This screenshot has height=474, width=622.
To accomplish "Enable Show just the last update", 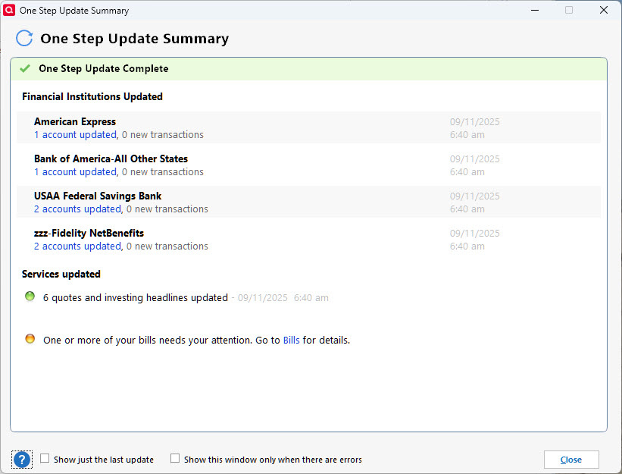I will tap(45, 459).
